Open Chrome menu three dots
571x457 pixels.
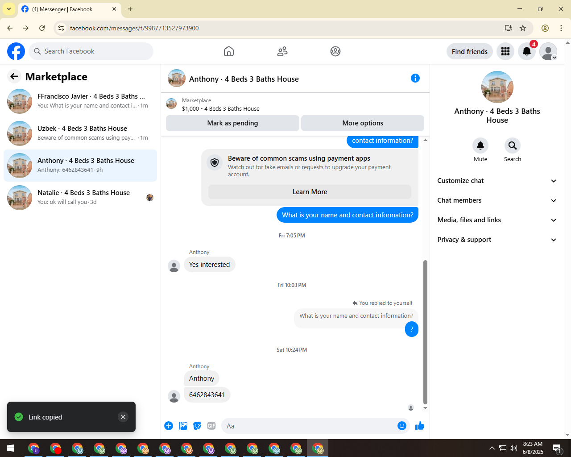[561, 28]
